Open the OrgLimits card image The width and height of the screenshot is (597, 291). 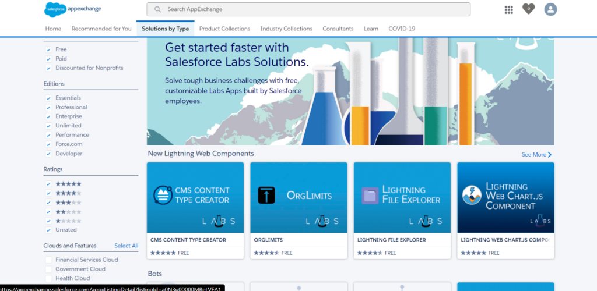[x=298, y=197]
